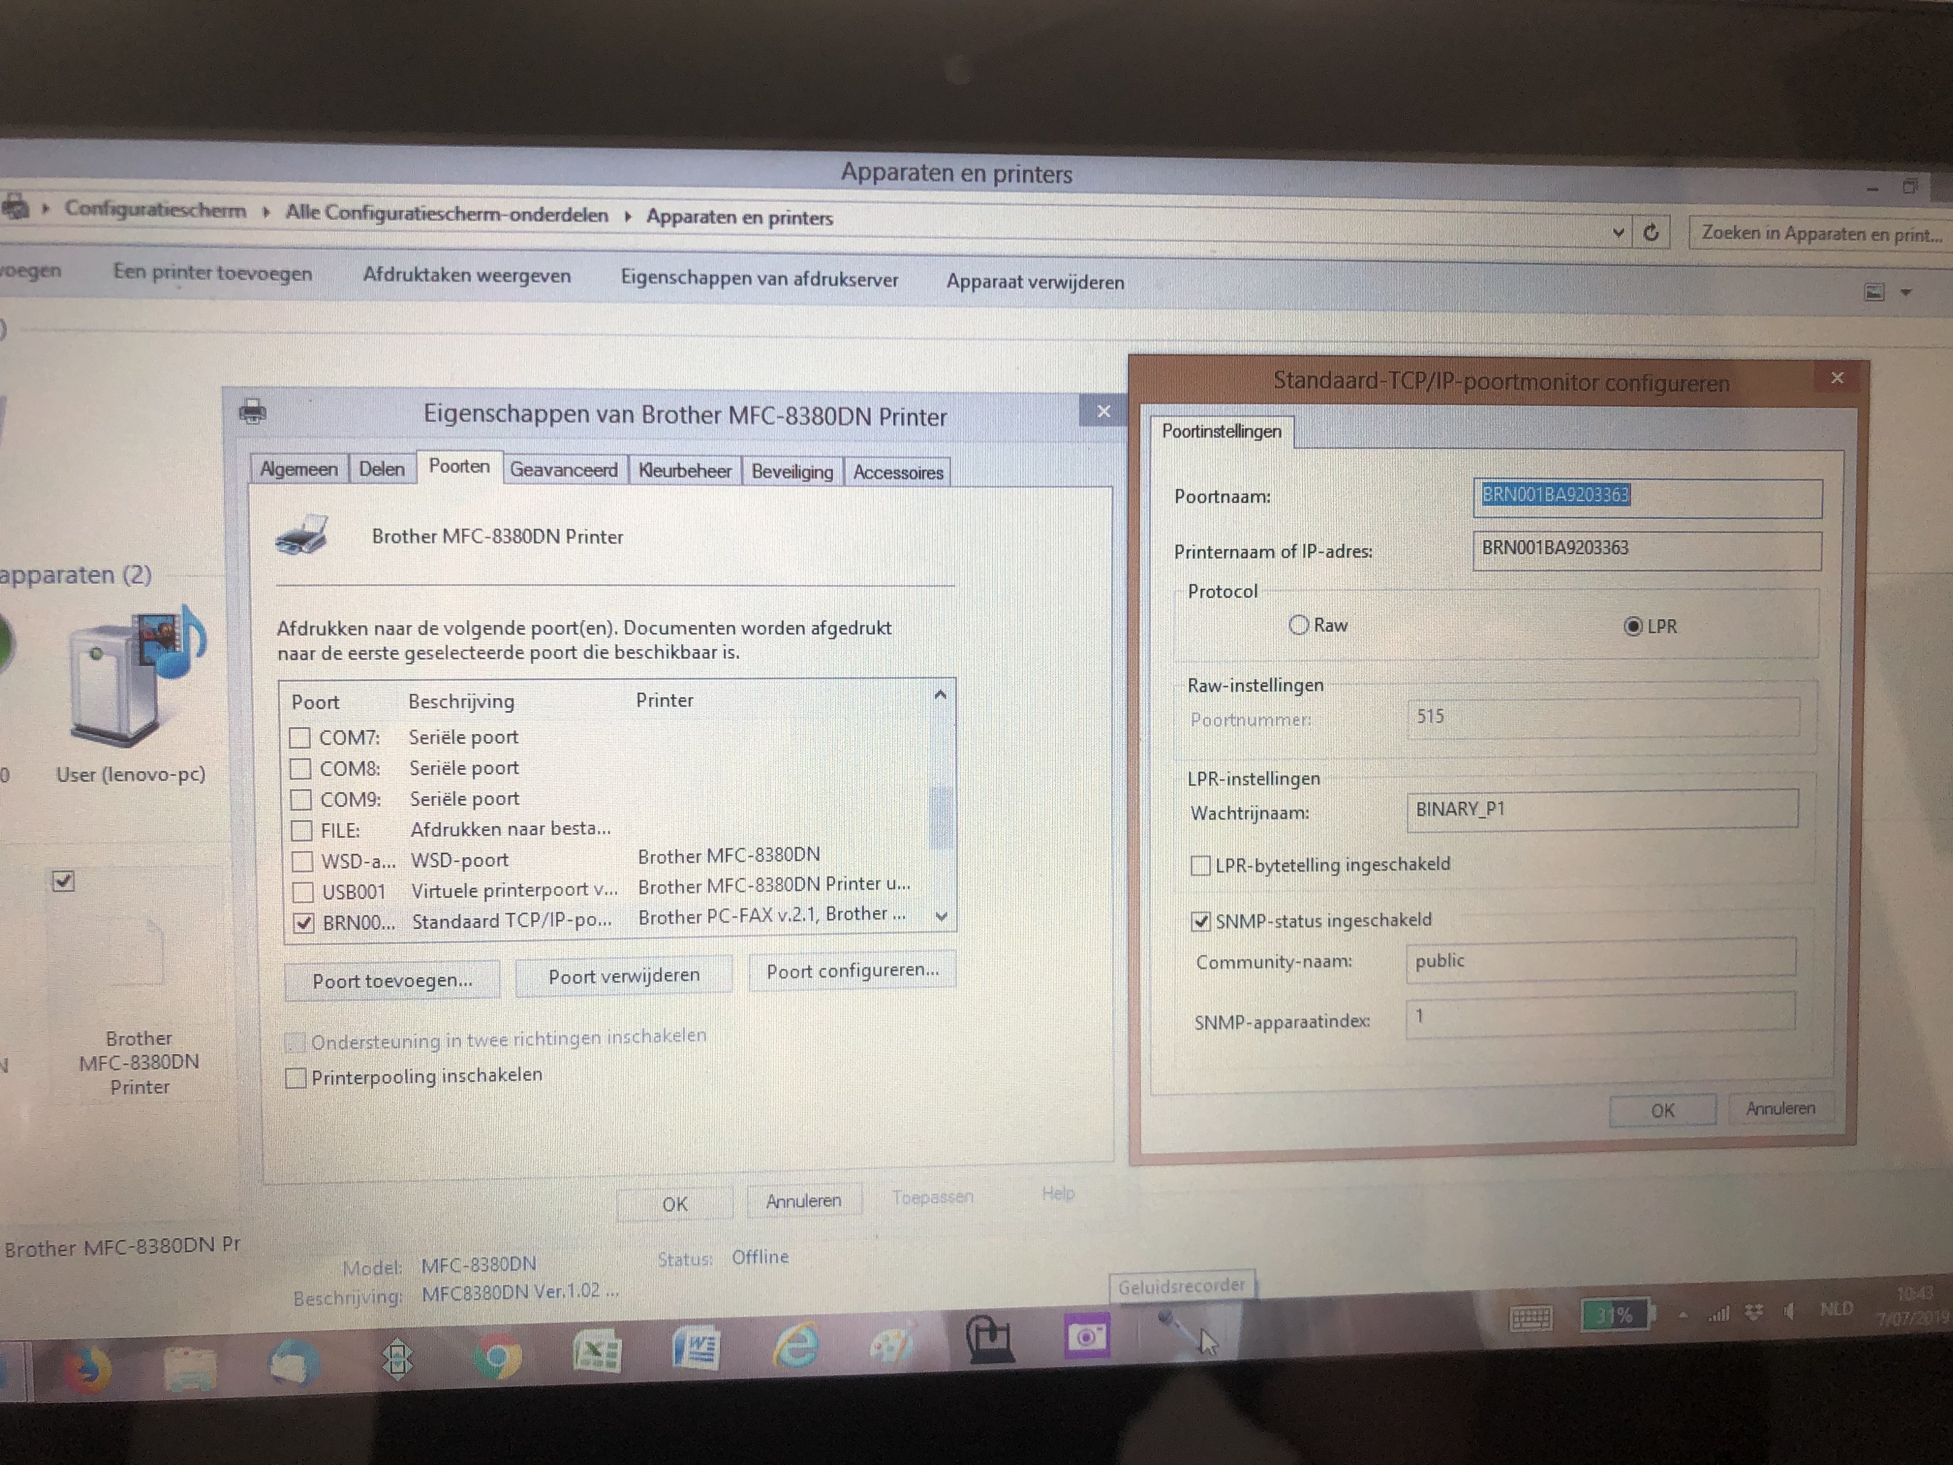Select the Raw protocol radio button
Viewport: 1953px width, 1465px height.
pos(1298,625)
